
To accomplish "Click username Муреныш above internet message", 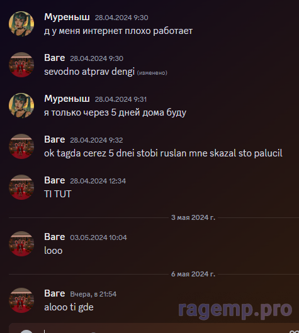I will pyautogui.click(x=67, y=17).
